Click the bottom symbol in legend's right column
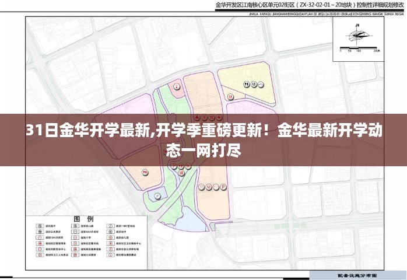407x280 pixels. (x=110, y=255)
